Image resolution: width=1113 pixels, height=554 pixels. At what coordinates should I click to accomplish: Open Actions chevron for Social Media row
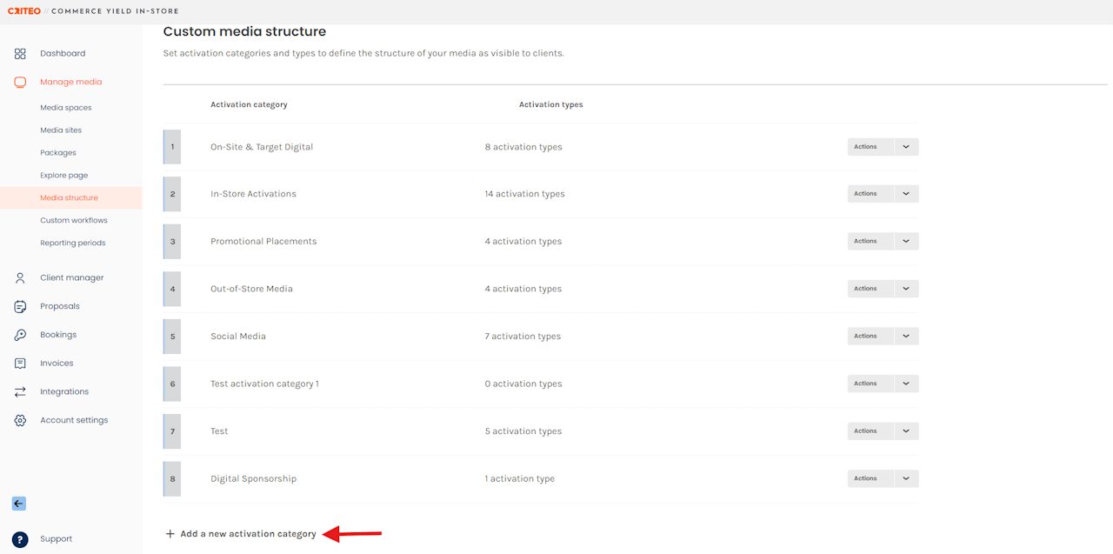tap(906, 337)
